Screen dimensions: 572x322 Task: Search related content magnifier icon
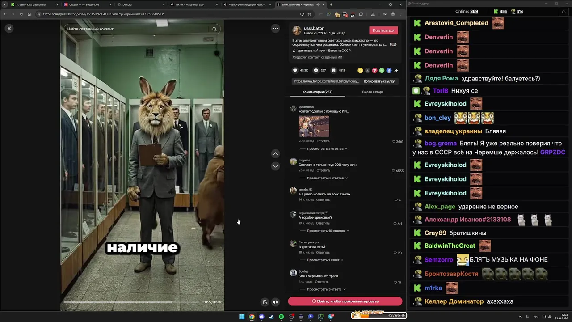(x=214, y=29)
